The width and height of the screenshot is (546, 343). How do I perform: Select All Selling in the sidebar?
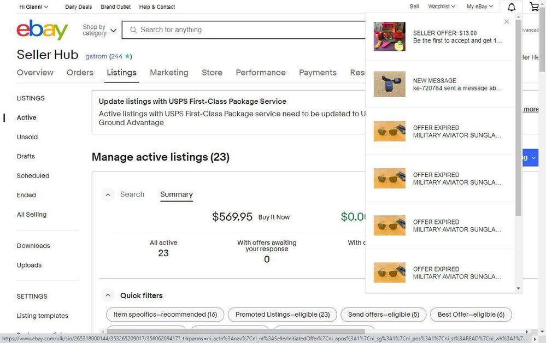point(31,215)
